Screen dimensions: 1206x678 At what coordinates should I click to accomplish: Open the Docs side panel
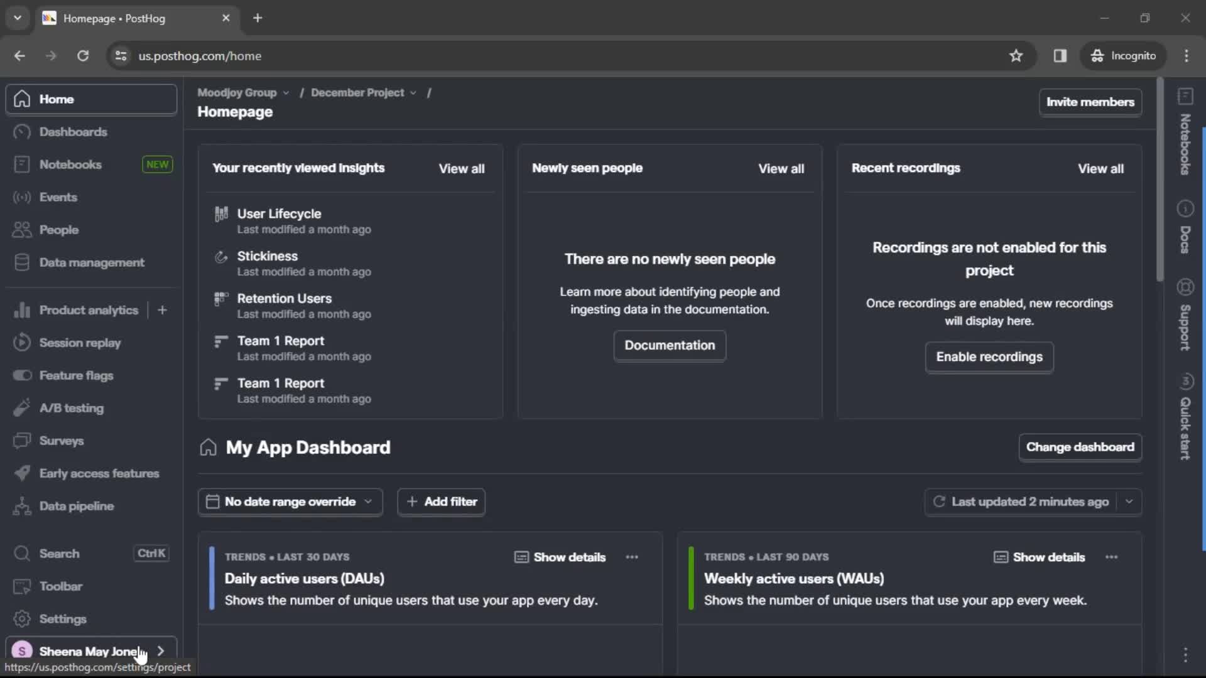click(1185, 227)
